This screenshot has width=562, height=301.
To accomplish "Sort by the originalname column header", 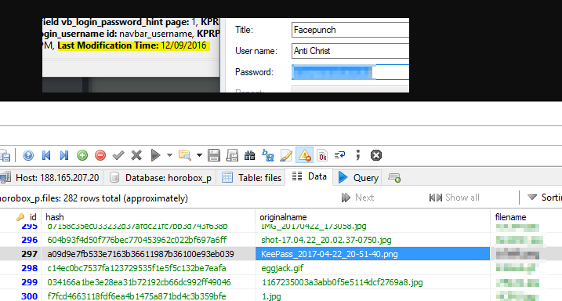I will [373, 217].
